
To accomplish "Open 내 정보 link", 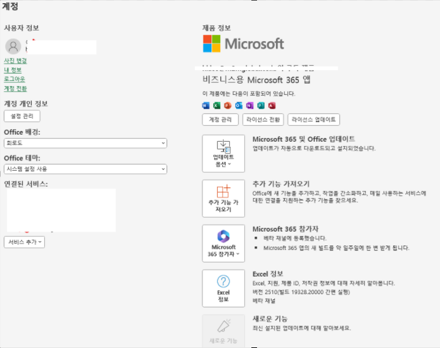I will click(x=13, y=70).
